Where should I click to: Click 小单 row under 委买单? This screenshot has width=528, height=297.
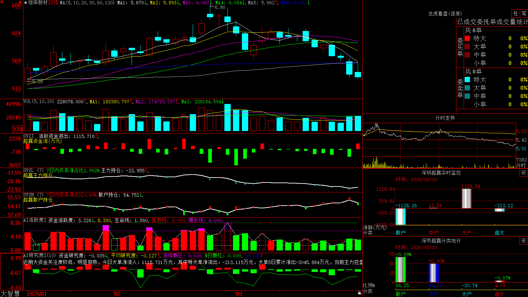pos(496,63)
